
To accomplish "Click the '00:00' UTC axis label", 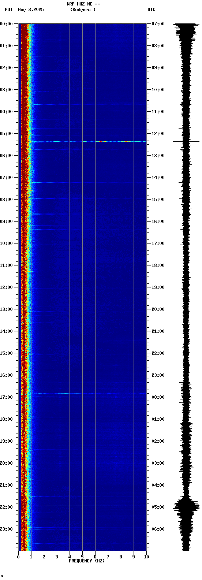I will click(x=158, y=397).
